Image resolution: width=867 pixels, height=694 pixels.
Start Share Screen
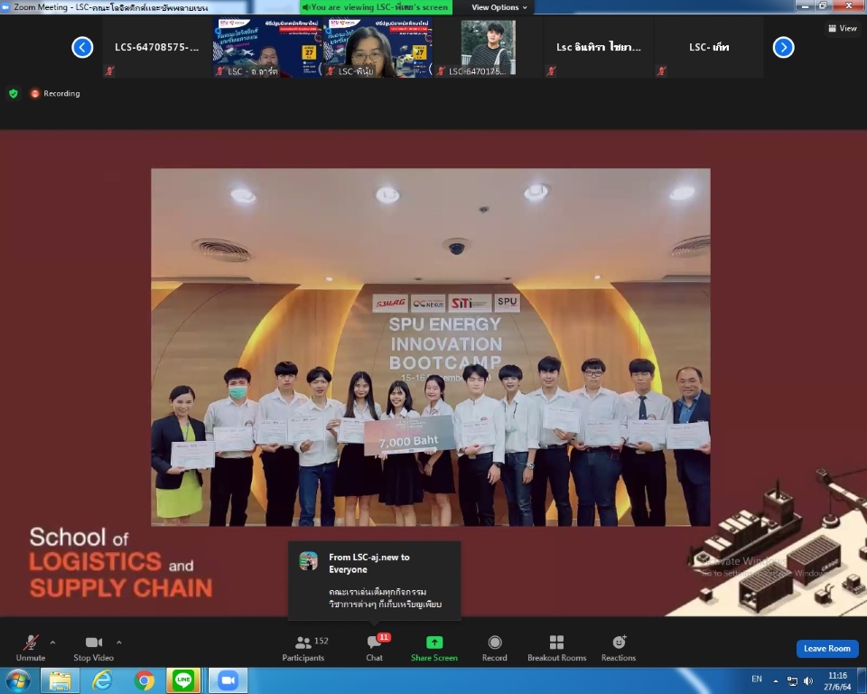tap(434, 648)
